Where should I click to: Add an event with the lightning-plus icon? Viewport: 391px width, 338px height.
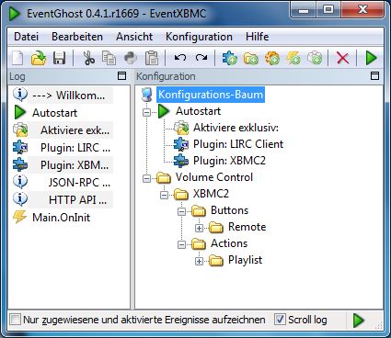(293, 58)
